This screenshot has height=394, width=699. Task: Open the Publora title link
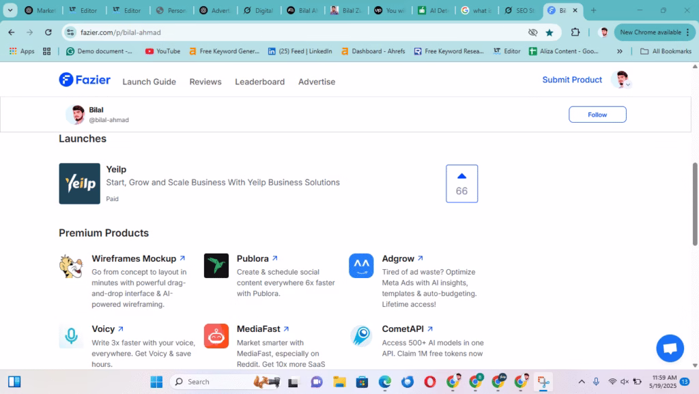253,258
